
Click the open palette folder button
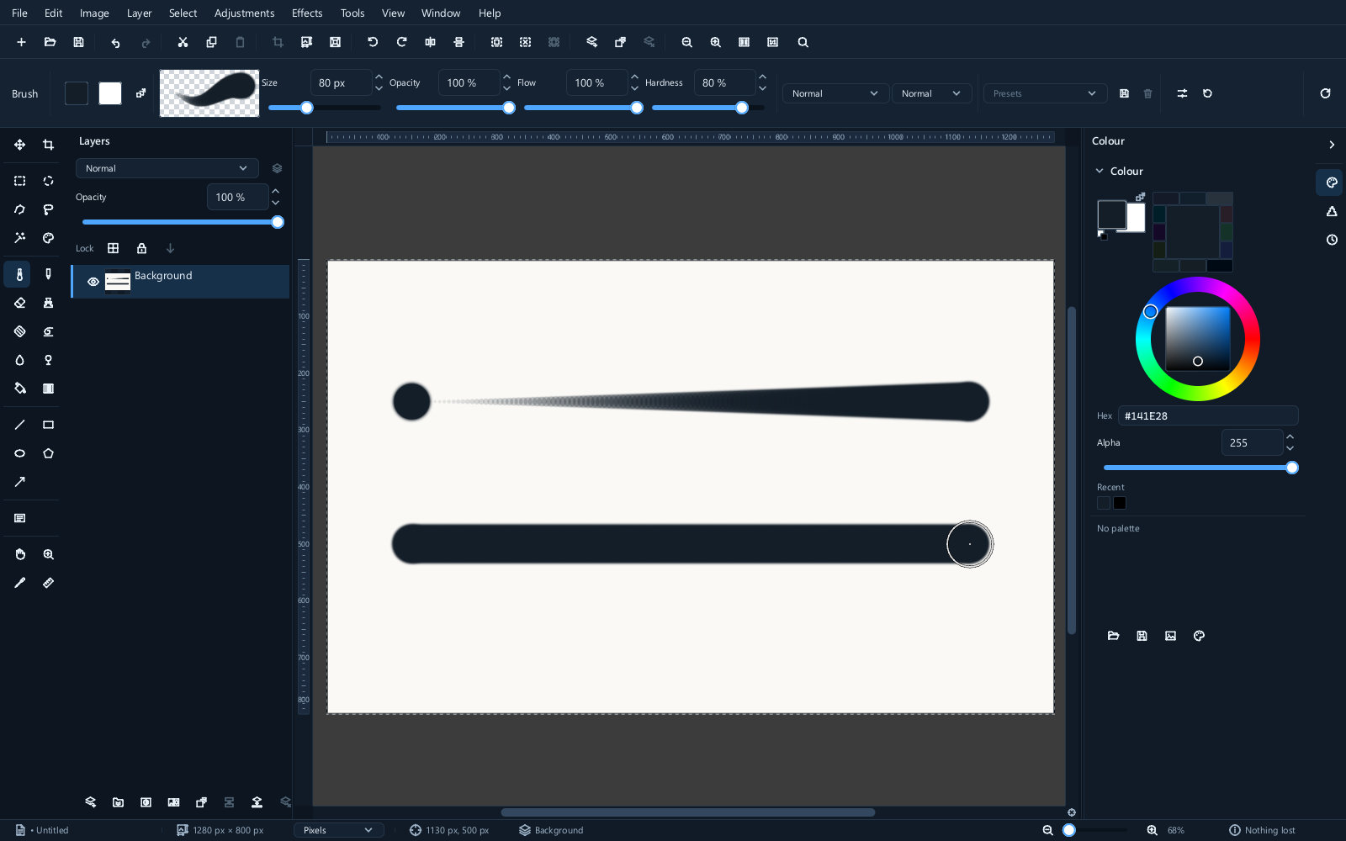click(x=1113, y=636)
